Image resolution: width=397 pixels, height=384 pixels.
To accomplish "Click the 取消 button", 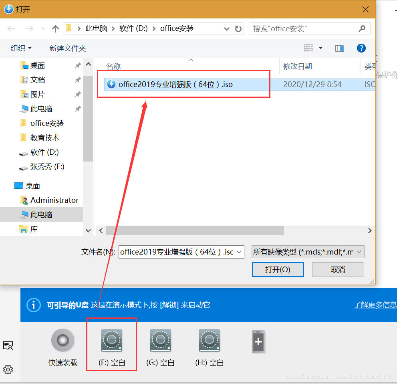I will 338,269.
